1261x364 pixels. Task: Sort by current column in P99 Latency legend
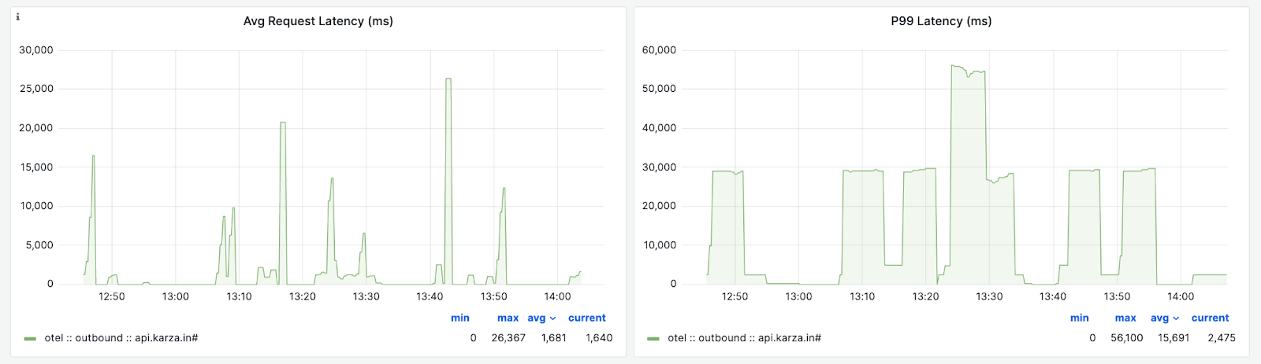coord(1210,318)
